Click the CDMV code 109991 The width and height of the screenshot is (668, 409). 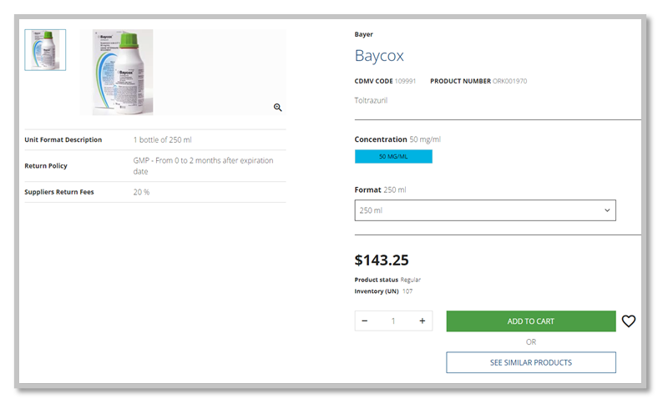[x=406, y=81]
